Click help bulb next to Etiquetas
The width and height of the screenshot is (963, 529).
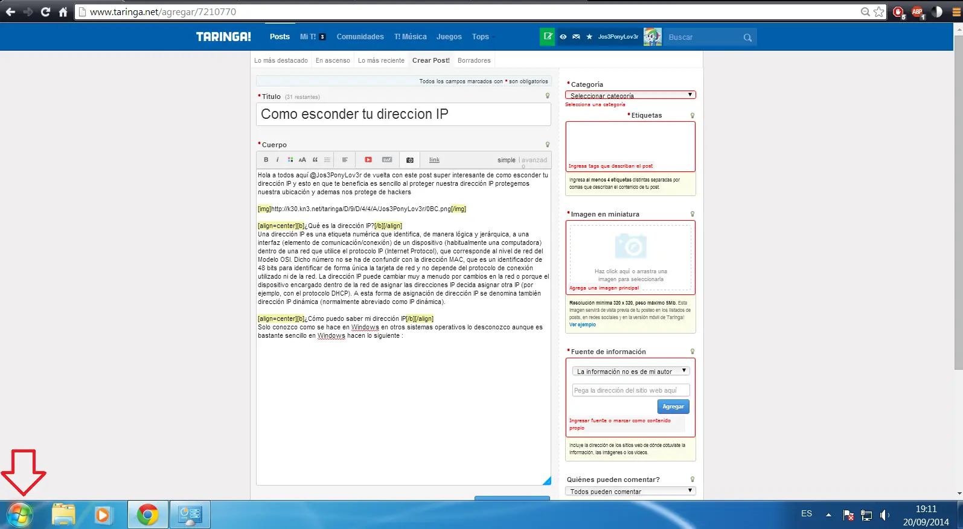click(693, 115)
